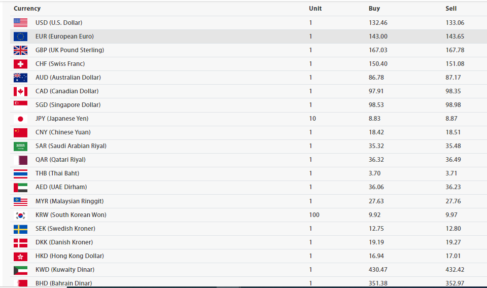Viewport: 487px width, 288px height.
Task: Click the Buy column header
Action: [374, 9]
